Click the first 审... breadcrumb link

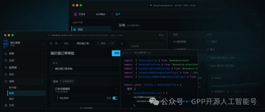pyautogui.click(x=57, y=44)
